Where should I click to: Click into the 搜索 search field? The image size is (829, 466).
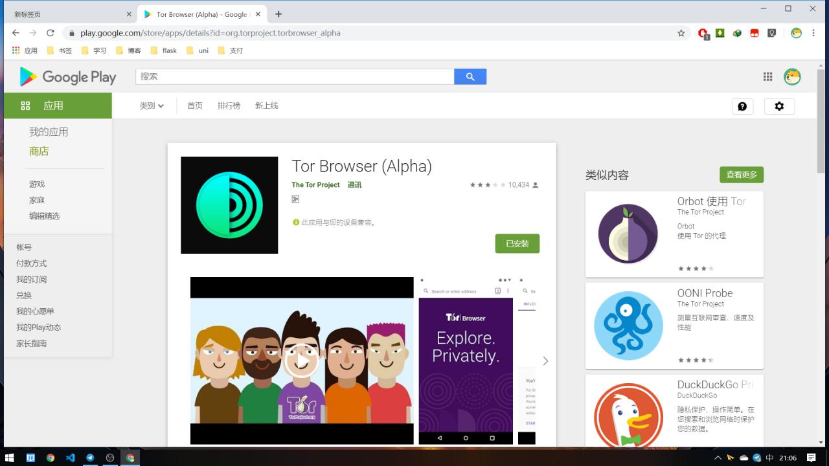click(295, 76)
